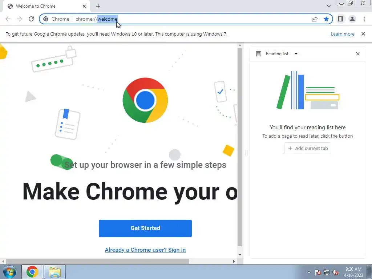Click the Chrome logo image
Image resolution: width=372 pixels, height=279 pixels.
point(145,100)
